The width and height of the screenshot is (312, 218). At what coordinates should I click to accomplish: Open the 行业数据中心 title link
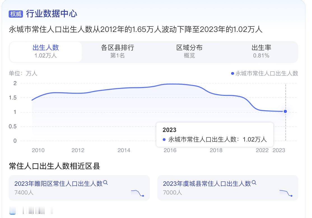tap(52, 13)
